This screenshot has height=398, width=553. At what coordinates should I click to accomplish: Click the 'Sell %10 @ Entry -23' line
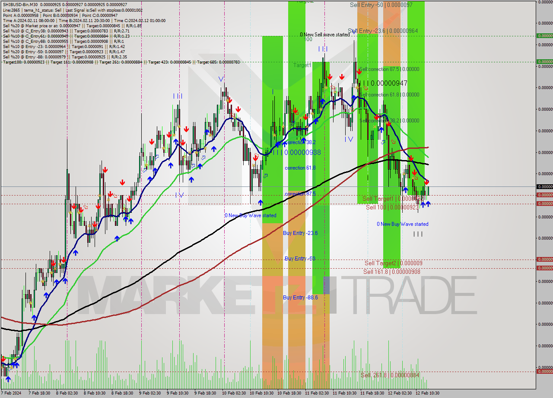(x=64, y=46)
